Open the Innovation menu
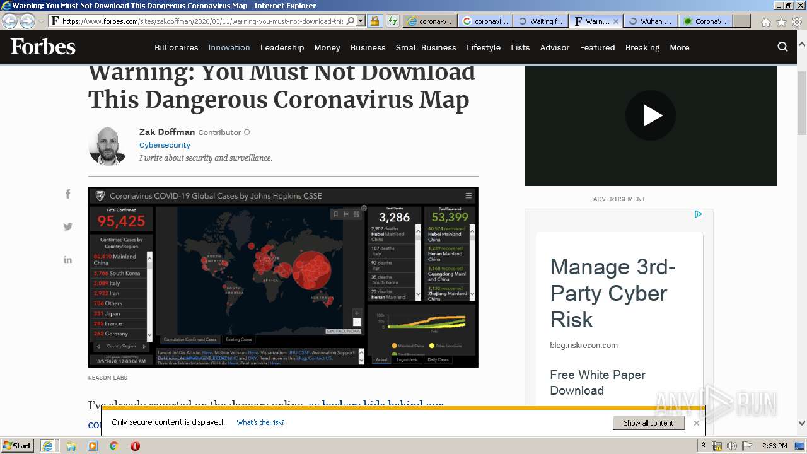 (229, 47)
